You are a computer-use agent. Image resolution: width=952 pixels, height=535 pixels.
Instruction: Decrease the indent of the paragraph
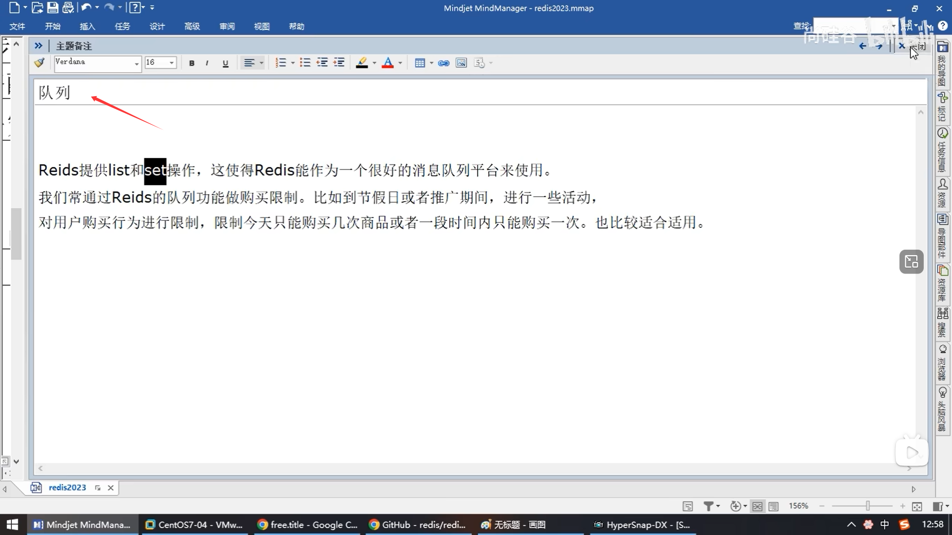[x=322, y=63]
